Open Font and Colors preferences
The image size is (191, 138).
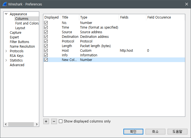pos(27,23)
